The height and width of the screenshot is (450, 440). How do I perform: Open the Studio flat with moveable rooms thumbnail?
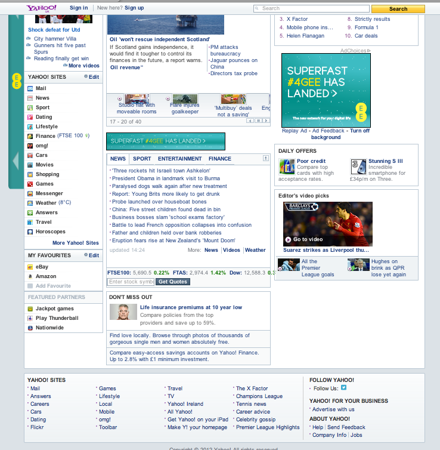[137, 99]
